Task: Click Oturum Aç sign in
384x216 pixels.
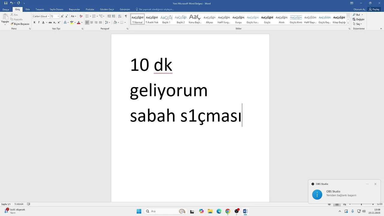Action: point(359,9)
